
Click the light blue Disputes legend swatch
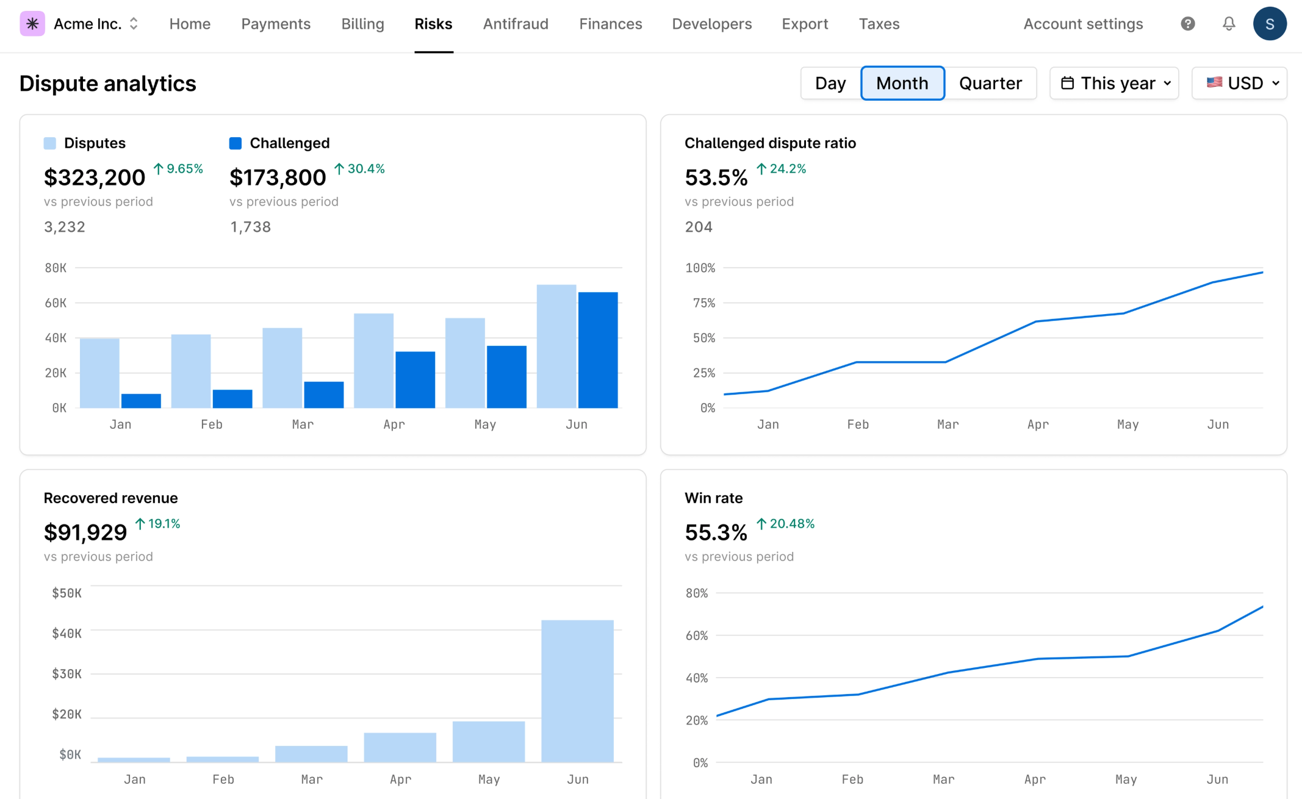click(50, 143)
